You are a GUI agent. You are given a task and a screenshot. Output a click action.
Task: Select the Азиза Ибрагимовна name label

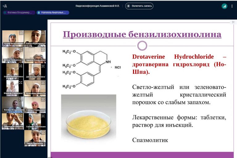click(35, 44)
